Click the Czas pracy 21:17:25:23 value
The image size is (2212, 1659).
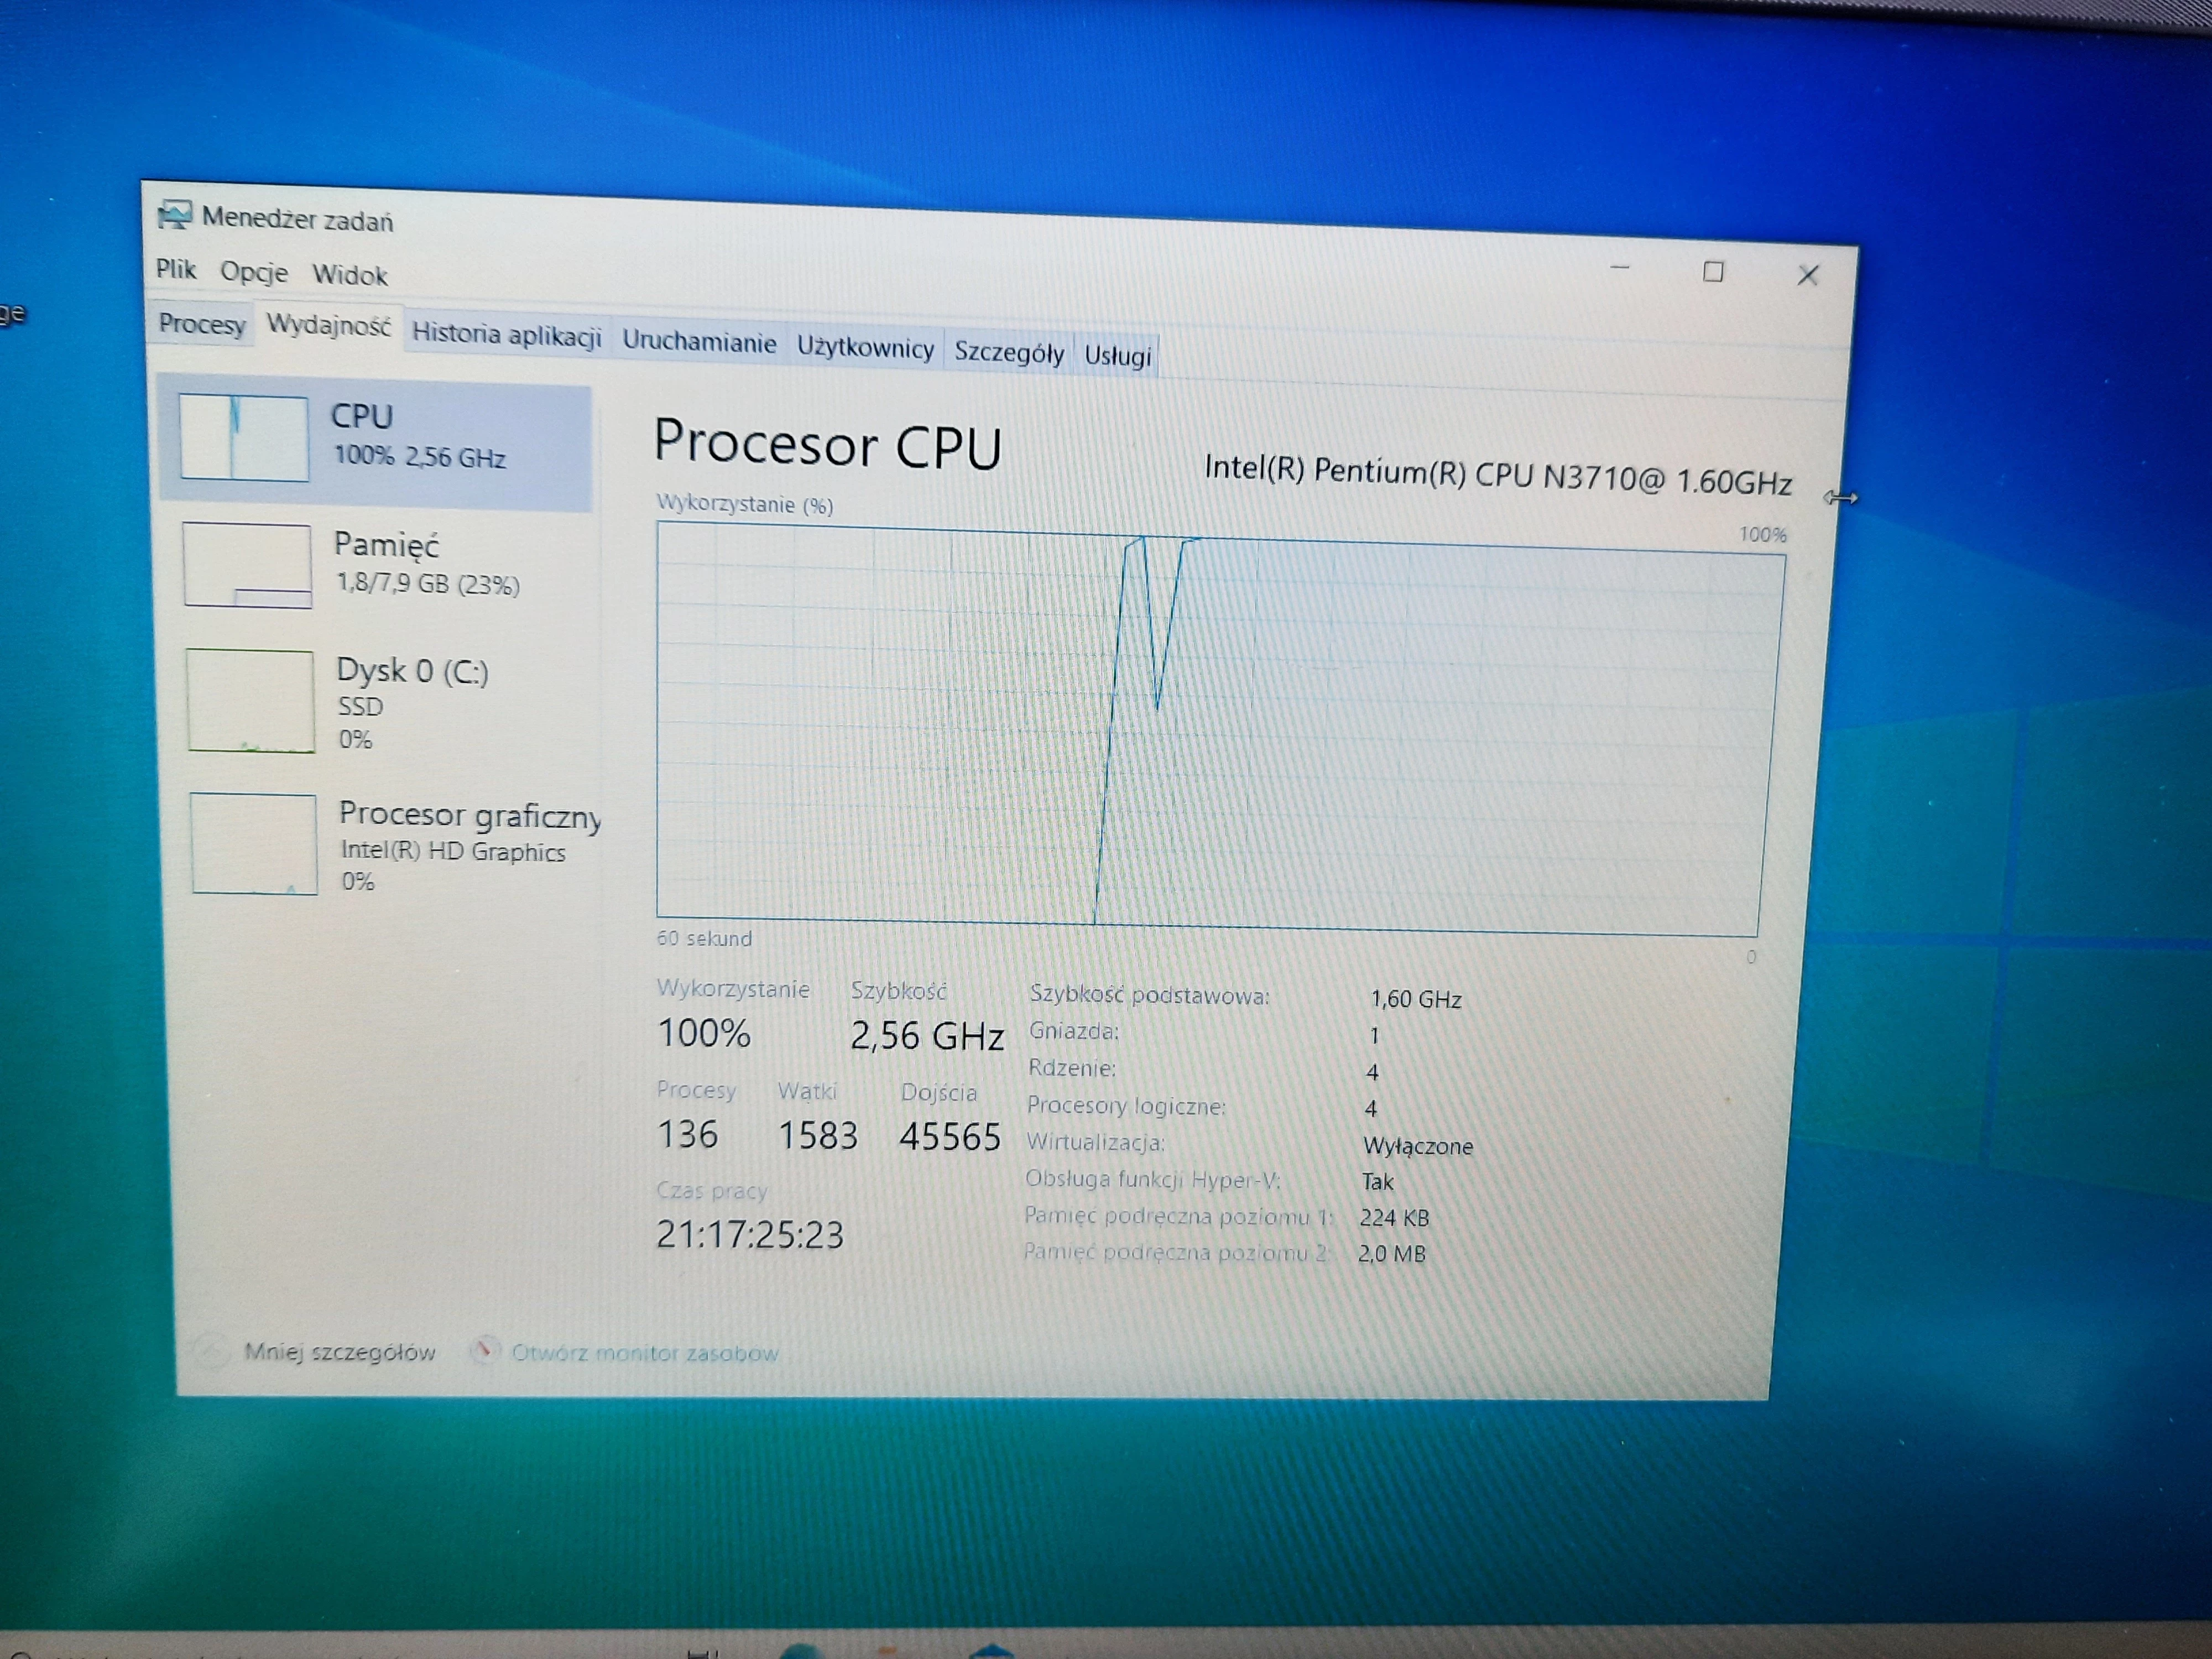[750, 1235]
